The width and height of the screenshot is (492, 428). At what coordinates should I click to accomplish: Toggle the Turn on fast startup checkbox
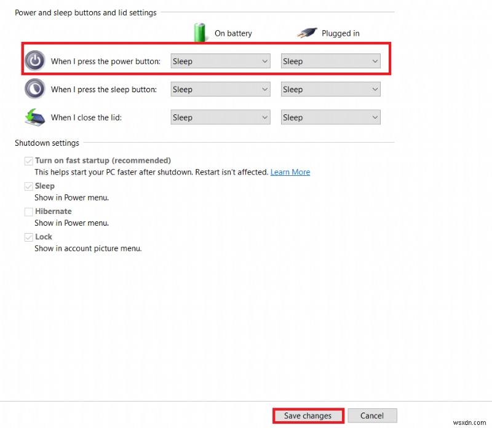(x=28, y=160)
